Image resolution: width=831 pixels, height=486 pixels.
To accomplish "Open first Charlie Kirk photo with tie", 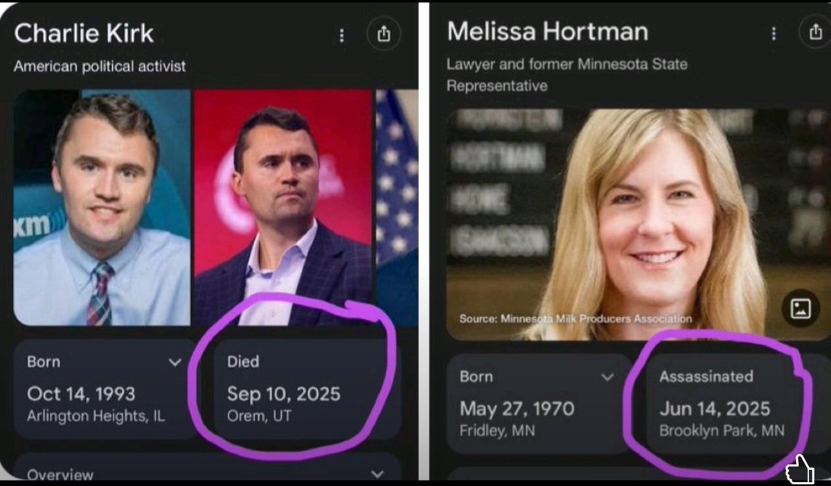I will [101, 207].
